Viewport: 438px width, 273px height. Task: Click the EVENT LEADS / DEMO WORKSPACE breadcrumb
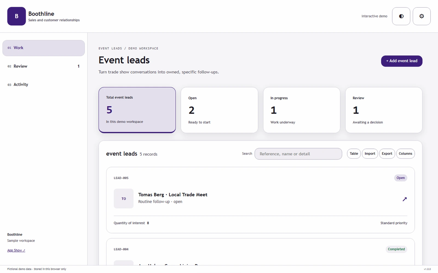coord(128,49)
